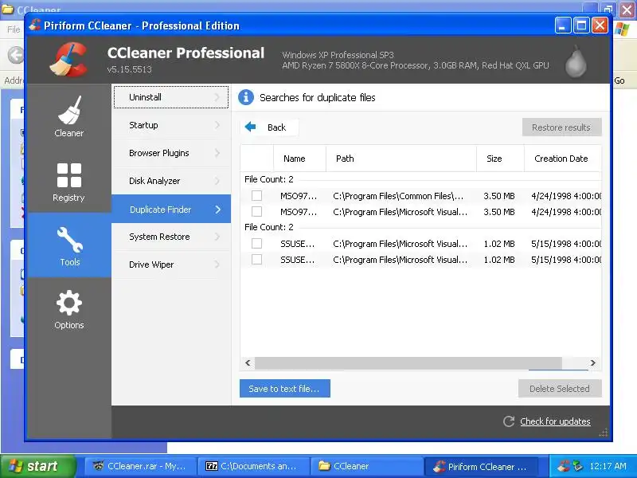Open the Uninstall tool
The width and height of the screenshot is (637, 478).
point(171,97)
